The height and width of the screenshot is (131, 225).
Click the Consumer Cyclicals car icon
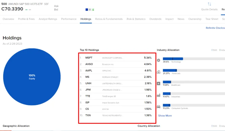(159, 107)
